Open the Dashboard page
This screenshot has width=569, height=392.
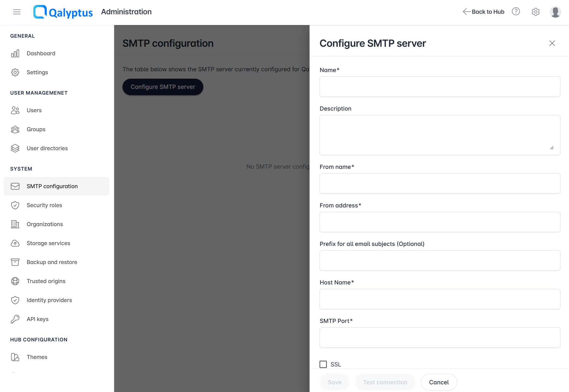click(41, 53)
